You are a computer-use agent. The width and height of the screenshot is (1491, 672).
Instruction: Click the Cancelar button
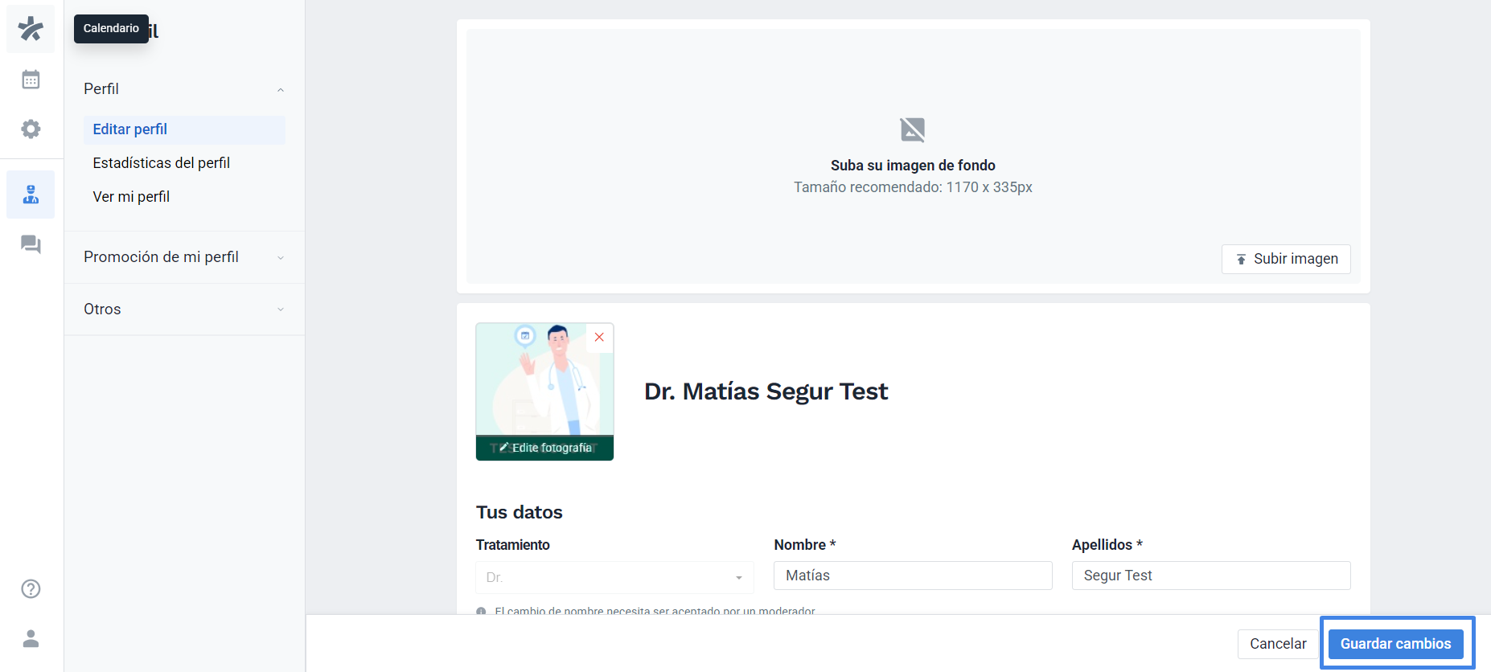(1278, 644)
